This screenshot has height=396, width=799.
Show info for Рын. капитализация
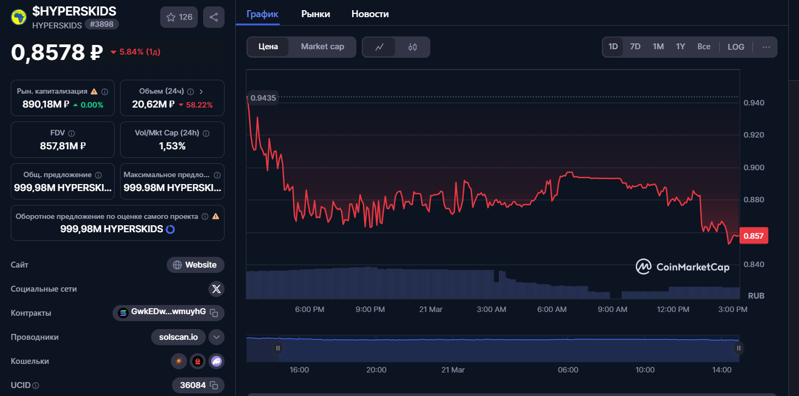click(x=104, y=92)
